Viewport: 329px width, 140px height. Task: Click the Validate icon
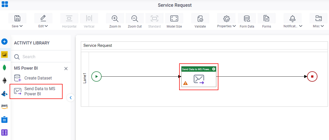click(200, 18)
